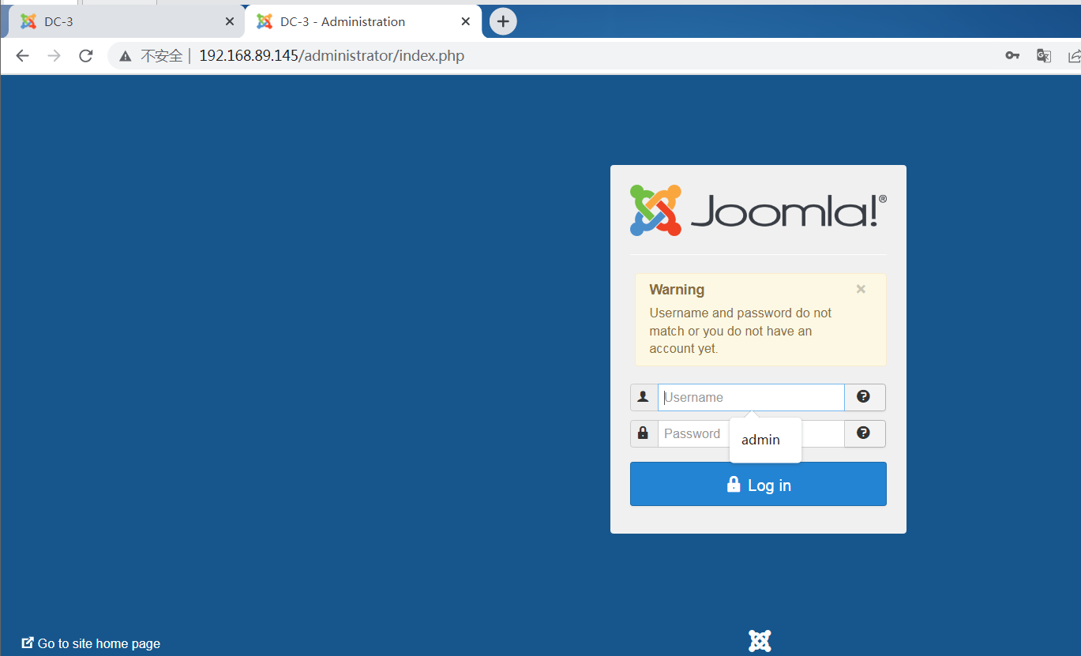The height and width of the screenshot is (656, 1081).
Task: Click the share icon in address bar
Action: coord(1074,55)
